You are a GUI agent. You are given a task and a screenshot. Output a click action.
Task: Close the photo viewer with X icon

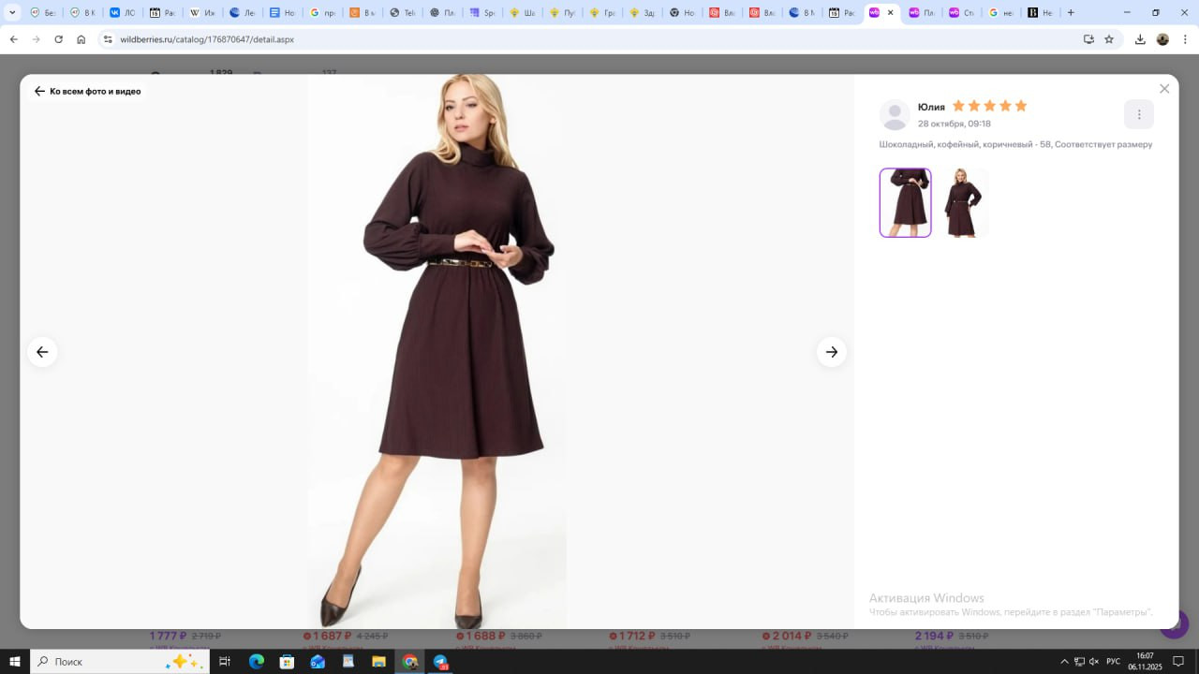pyautogui.click(x=1164, y=89)
